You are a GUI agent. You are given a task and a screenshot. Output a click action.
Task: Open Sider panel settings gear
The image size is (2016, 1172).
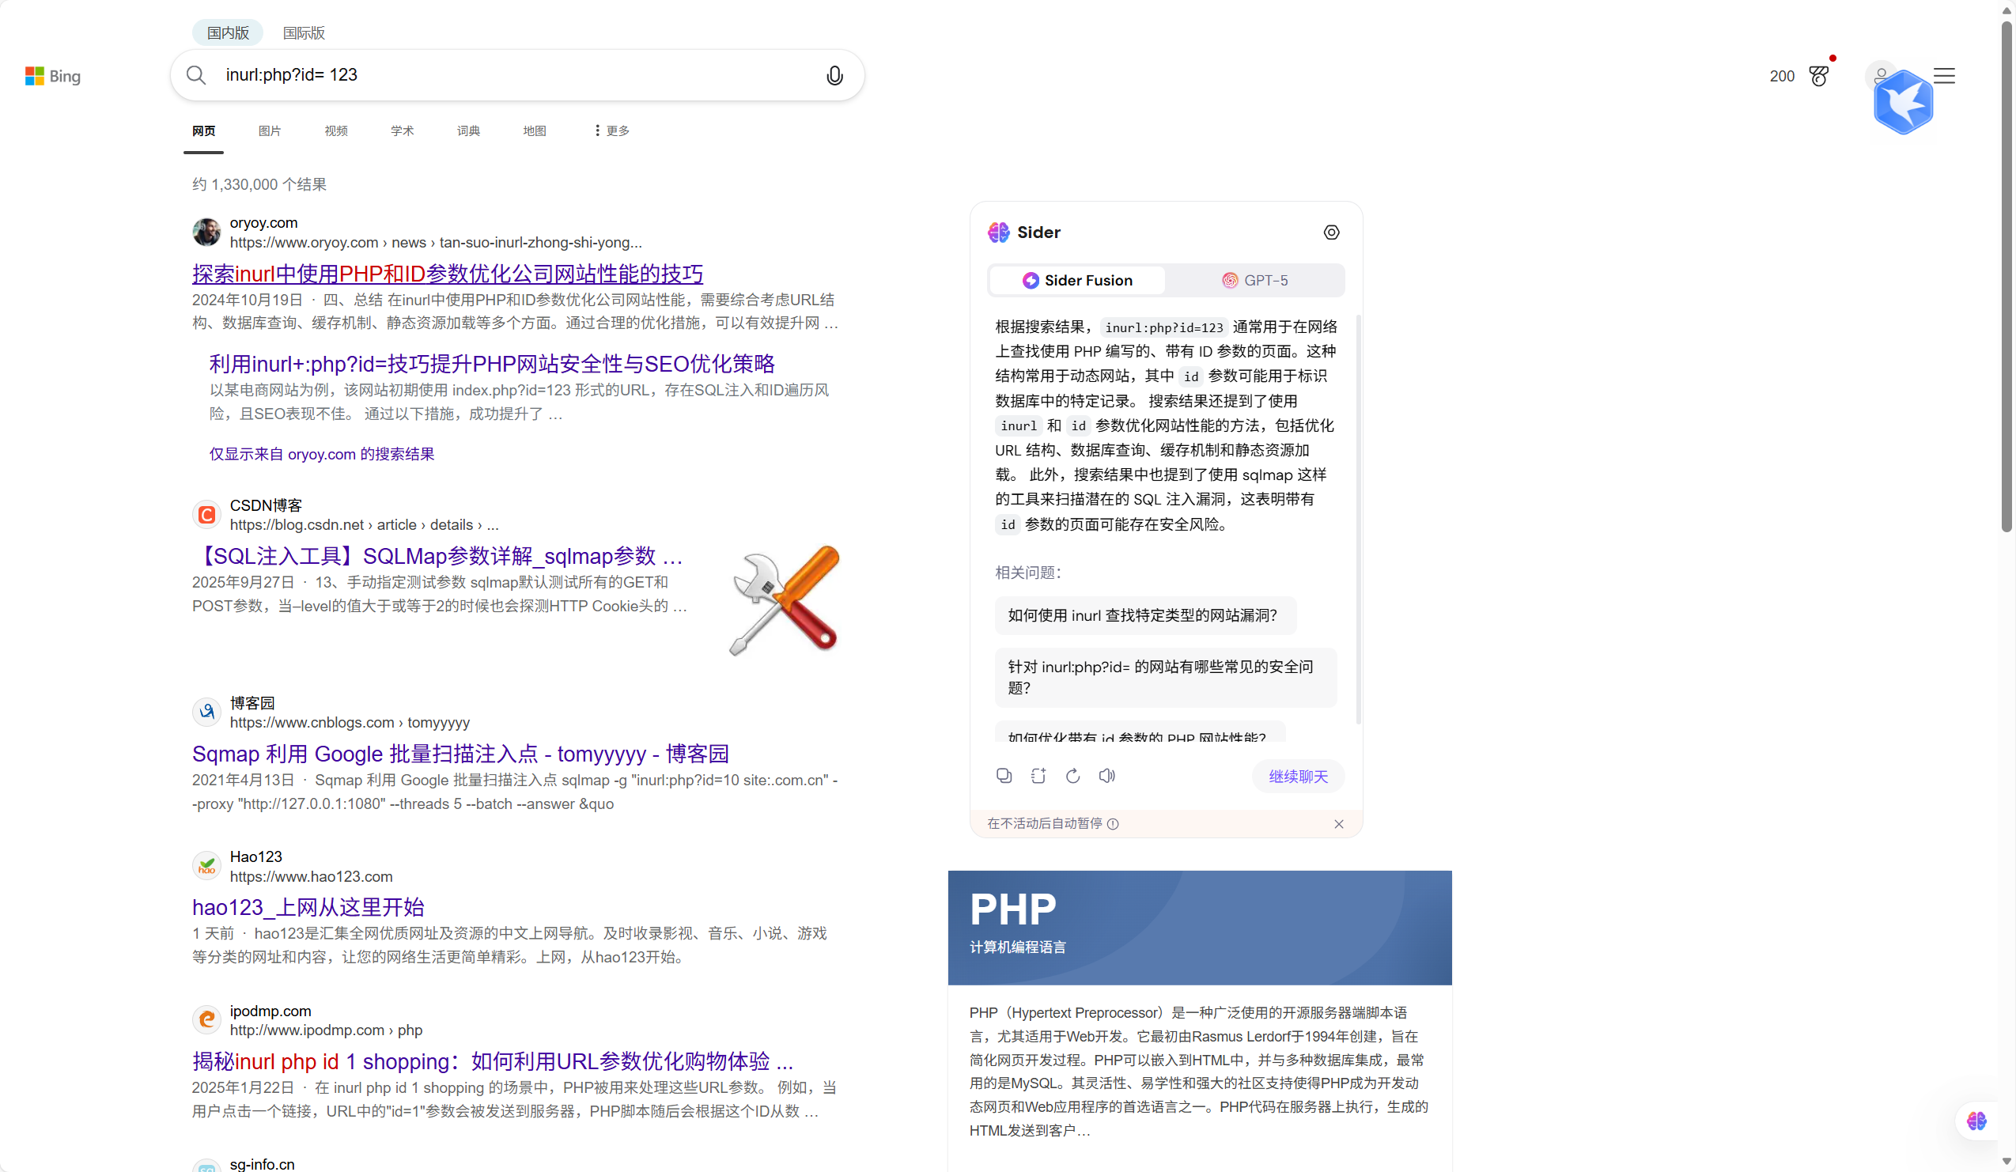pos(1331,232)
